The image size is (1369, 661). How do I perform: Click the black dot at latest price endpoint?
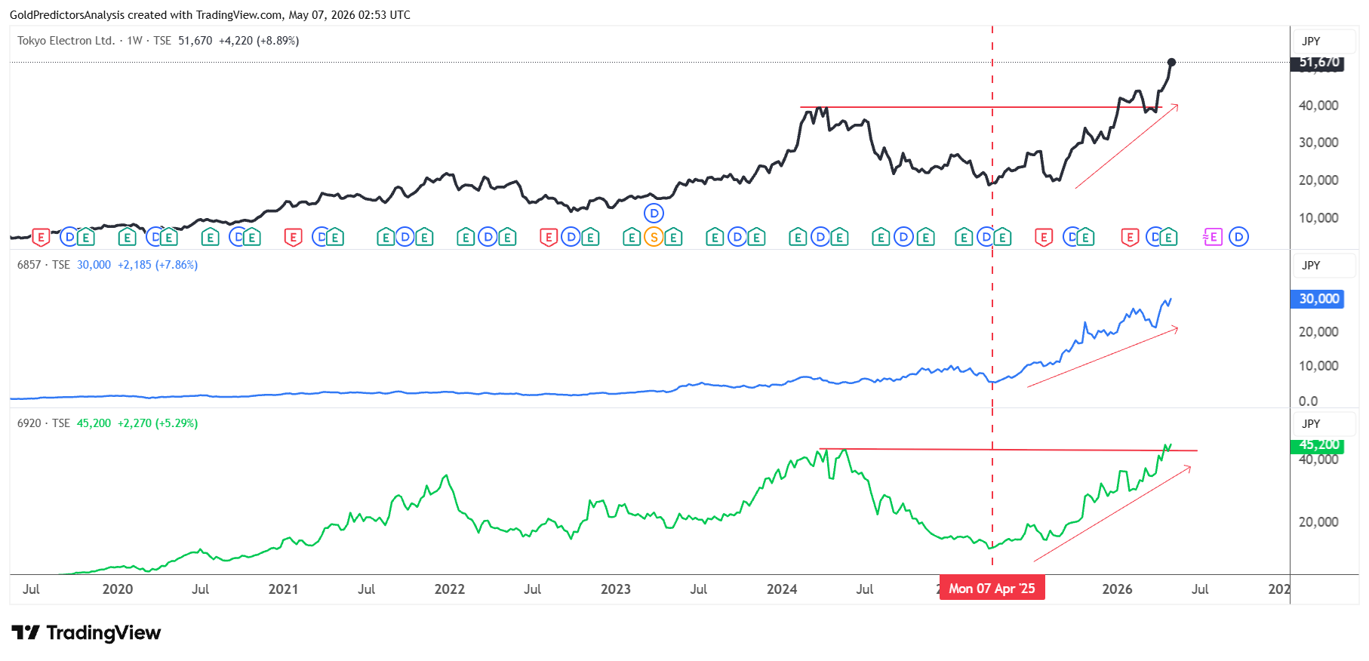pyautogui.click(x=1171, y=62)
